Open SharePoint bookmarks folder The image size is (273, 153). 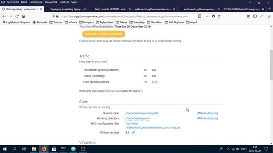(x=154, y=22)
